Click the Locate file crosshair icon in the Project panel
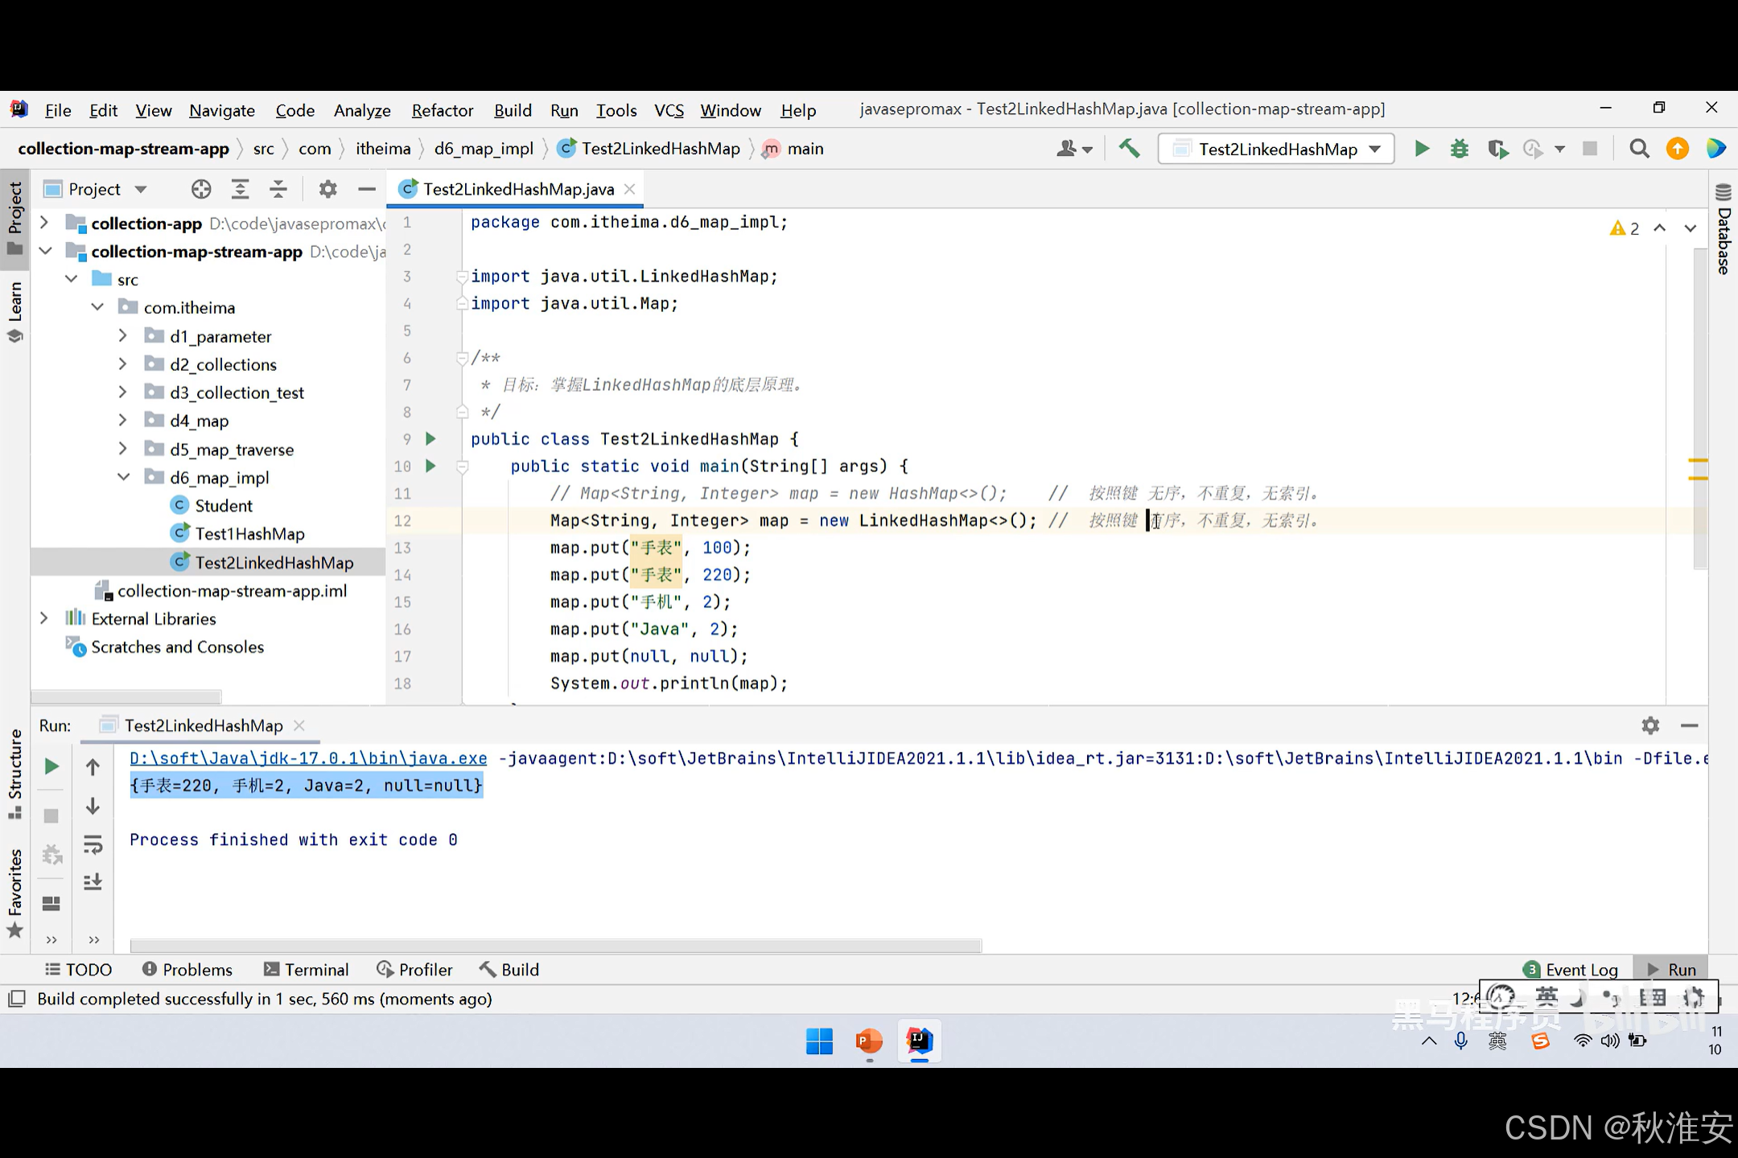This screenshot has width=1738, height=1158. click(201, 189)
